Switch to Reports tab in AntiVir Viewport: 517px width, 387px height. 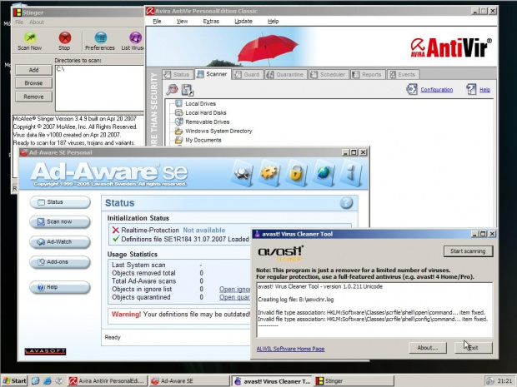pyautogui.click(x=367, y=74)
